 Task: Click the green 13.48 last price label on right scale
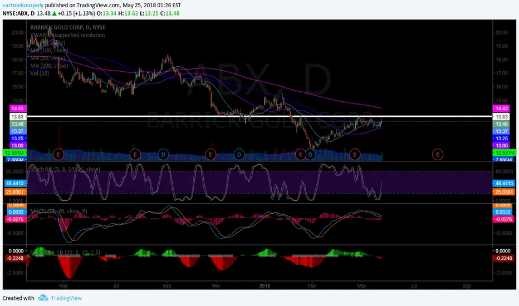tap(501, 124)
